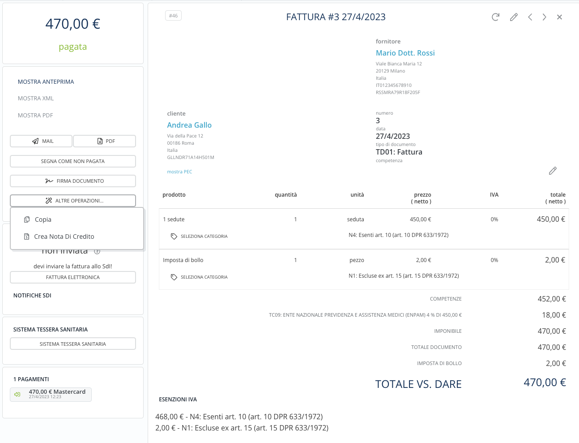The width and height of the screenshot is (579, 443).
Task: Expand 'Altre operazioni' menu
Action: tap(72, 200)
